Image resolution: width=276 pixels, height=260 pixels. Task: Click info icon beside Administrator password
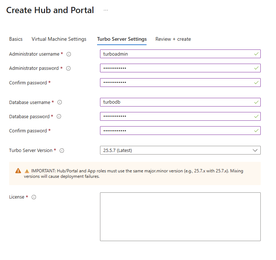[x=68, y=68]
